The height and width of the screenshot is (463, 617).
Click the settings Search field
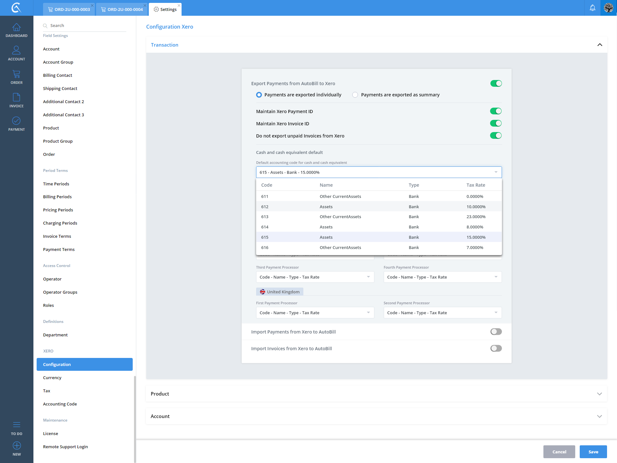click(x=87, y=26)
